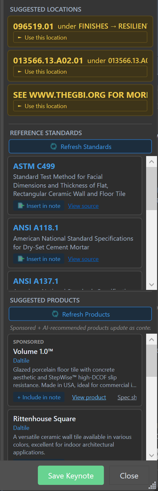Image resolution: width=158 pixels, height=491 pixels.
Task: Use the 096519.01 suggested location
Action: point(80,37)
